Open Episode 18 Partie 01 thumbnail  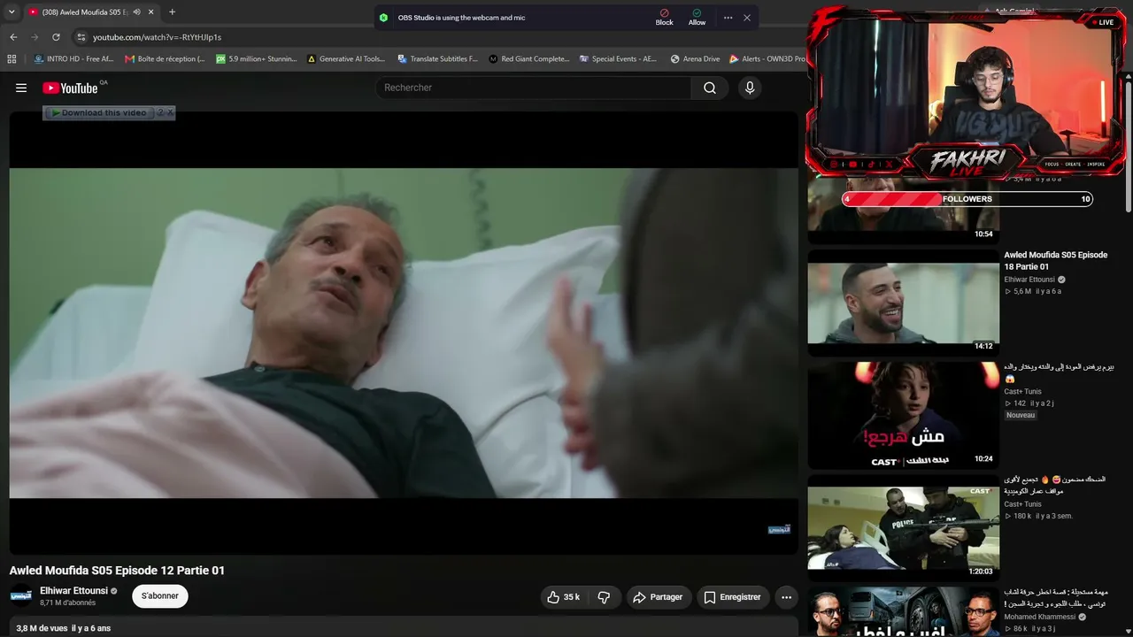(x=903, y=303)
